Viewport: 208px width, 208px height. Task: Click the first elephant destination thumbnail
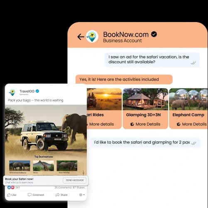[20, 166]
